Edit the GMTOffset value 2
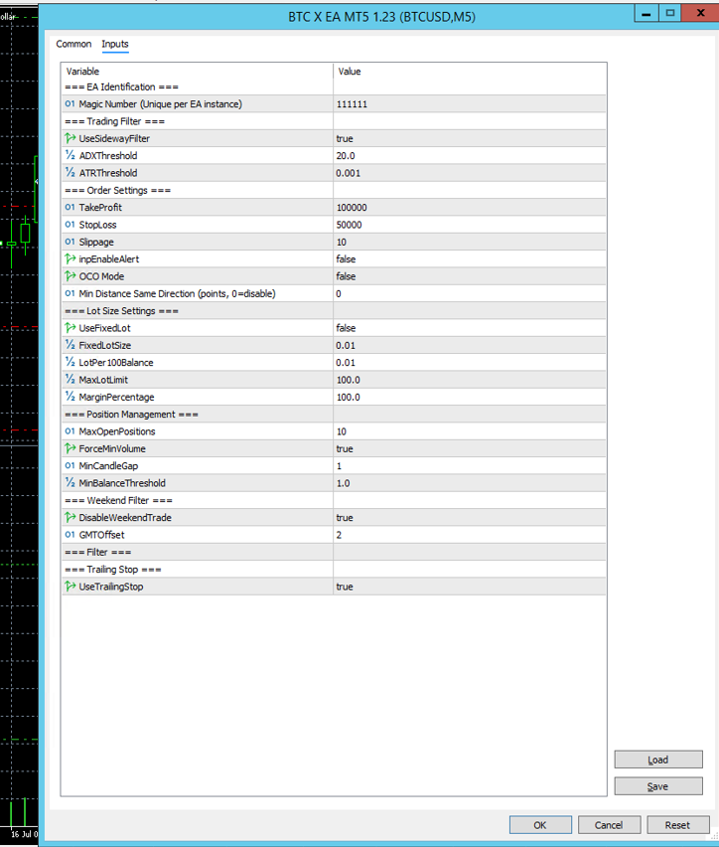 (470, 535)
